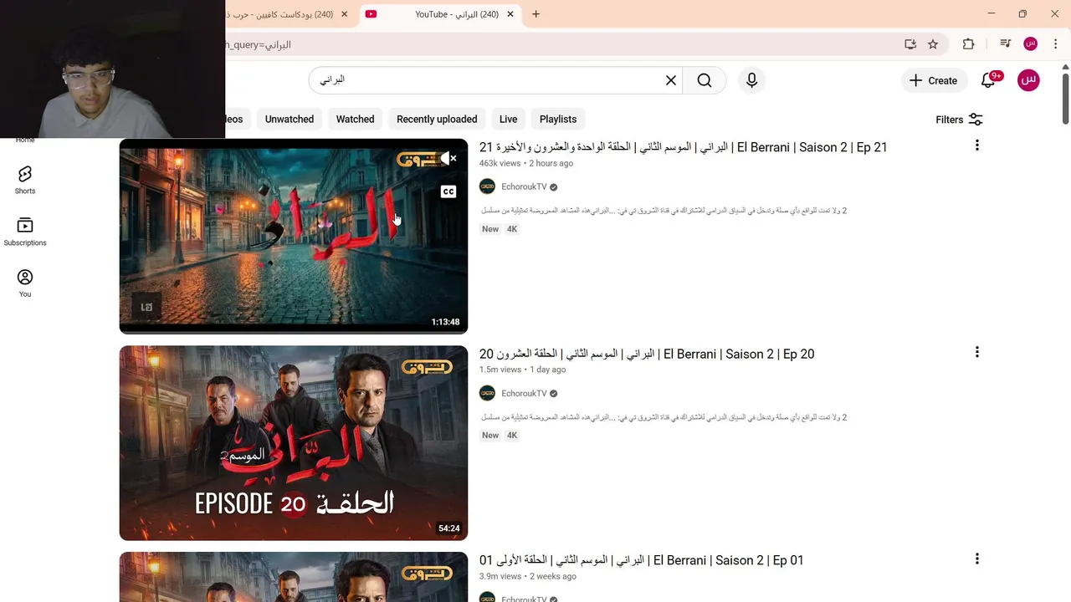Bookmark this page with the star icon
Viewport: 1071px width, 602px height.
tap(933, 44)
